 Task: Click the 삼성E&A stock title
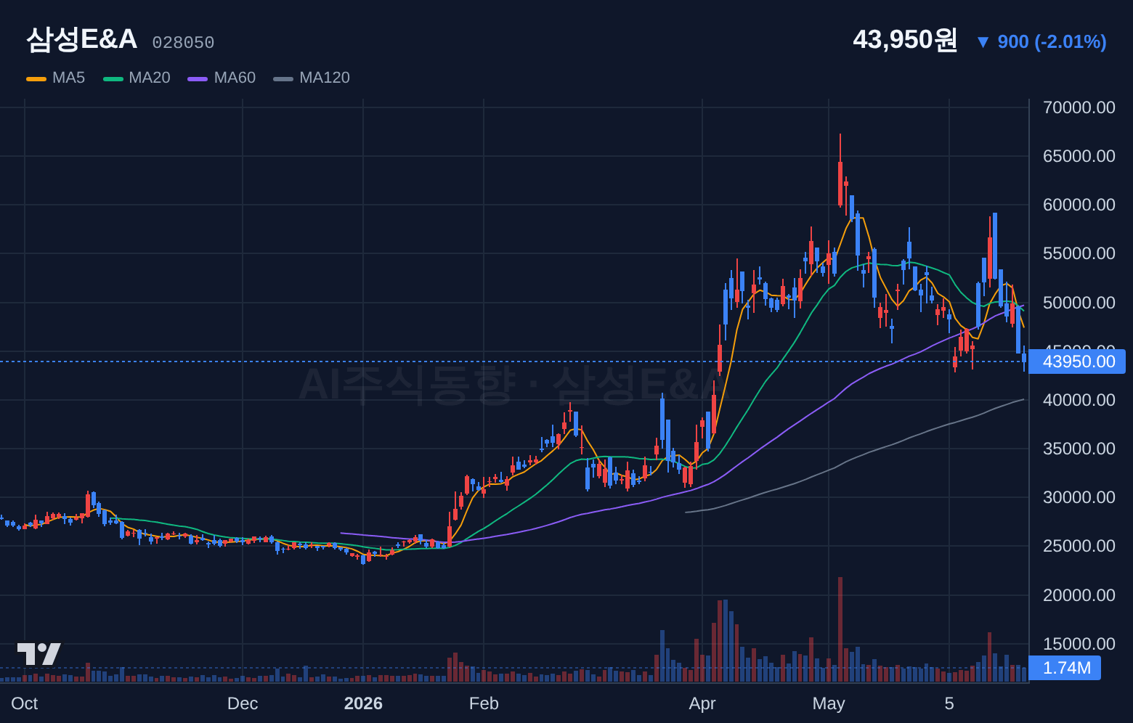(81, 39)
